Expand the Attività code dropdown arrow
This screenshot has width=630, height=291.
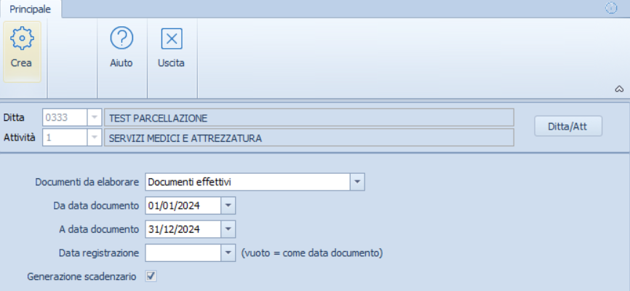95,138
